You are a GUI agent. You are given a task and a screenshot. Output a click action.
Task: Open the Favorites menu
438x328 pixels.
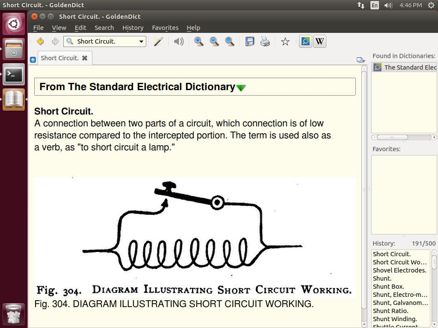(165, 28)
